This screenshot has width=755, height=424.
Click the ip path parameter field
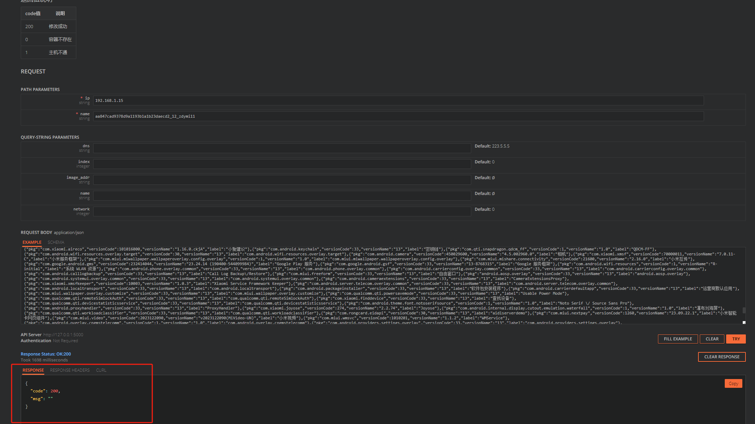tap(398, 100)
